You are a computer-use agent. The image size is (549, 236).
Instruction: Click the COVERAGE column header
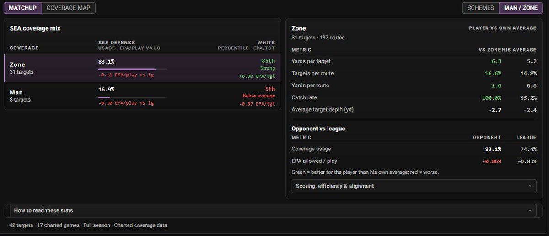(24, 48)
